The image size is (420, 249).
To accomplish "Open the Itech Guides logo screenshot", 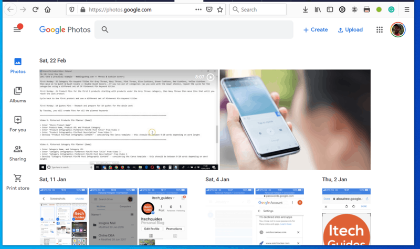I will point(346,216).
